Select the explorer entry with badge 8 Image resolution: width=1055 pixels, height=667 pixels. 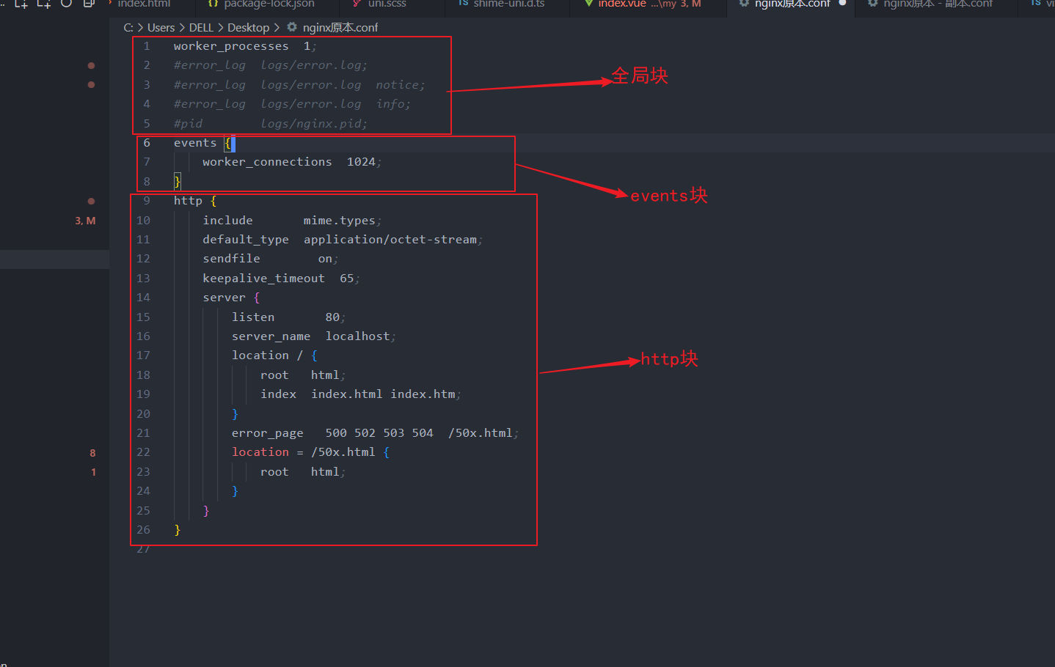point(54,453)
